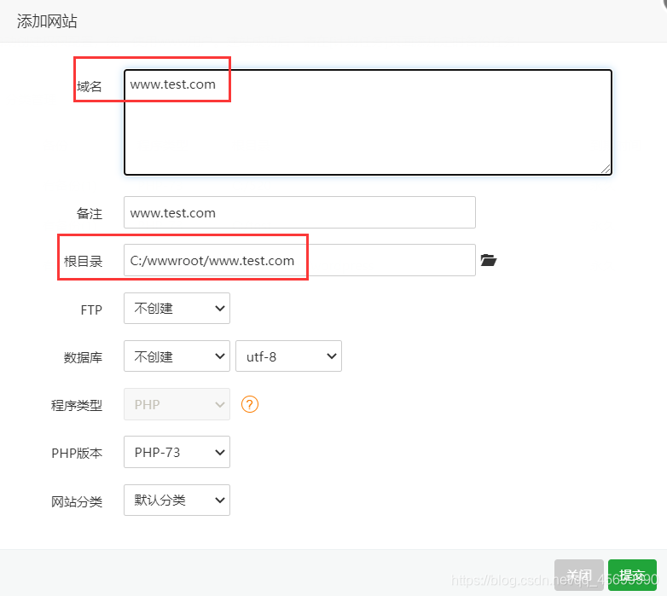The height and width of the screenshot is (596, 667).
Task: Click the 根目录 path input field
Action: (299, 260)
